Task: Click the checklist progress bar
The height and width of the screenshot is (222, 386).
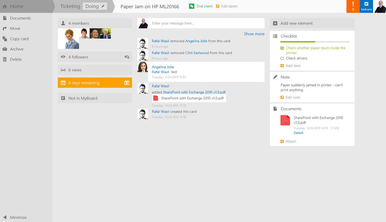Action: 315,42
